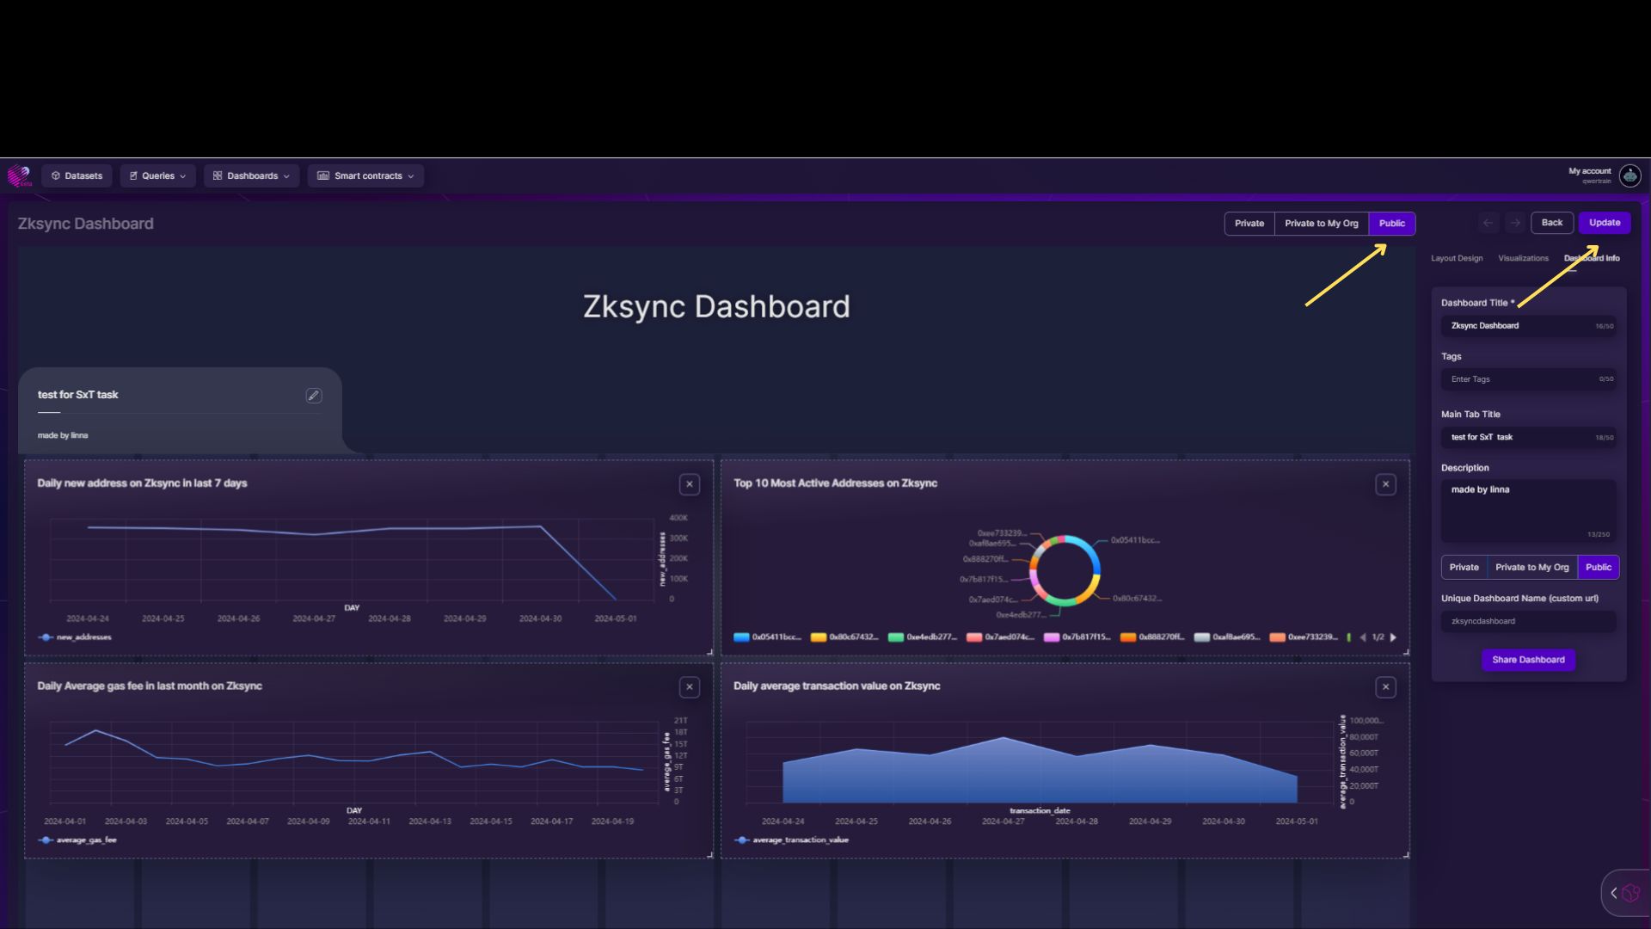Expand the Dashboards dropdown
This screenshot has height=929, width=1651.
pyautogui.click(x=251, y=175)
